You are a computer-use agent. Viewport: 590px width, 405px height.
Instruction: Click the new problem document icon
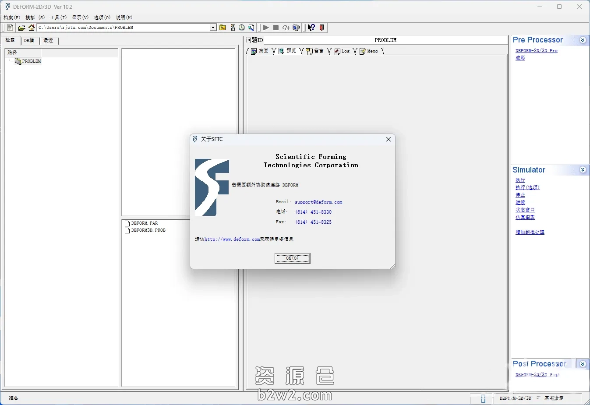point(10,28)
